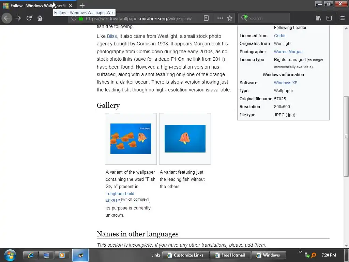This screenshot has height=262, width=349.
Task: Click the Westlight value in infobox
Action: (283, 44)
